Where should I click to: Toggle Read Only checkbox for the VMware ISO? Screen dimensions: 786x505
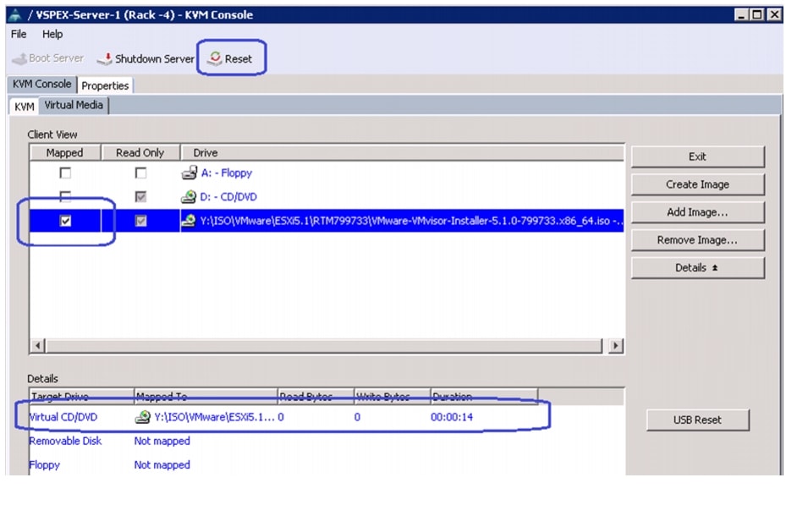click(x=140, y=221)
